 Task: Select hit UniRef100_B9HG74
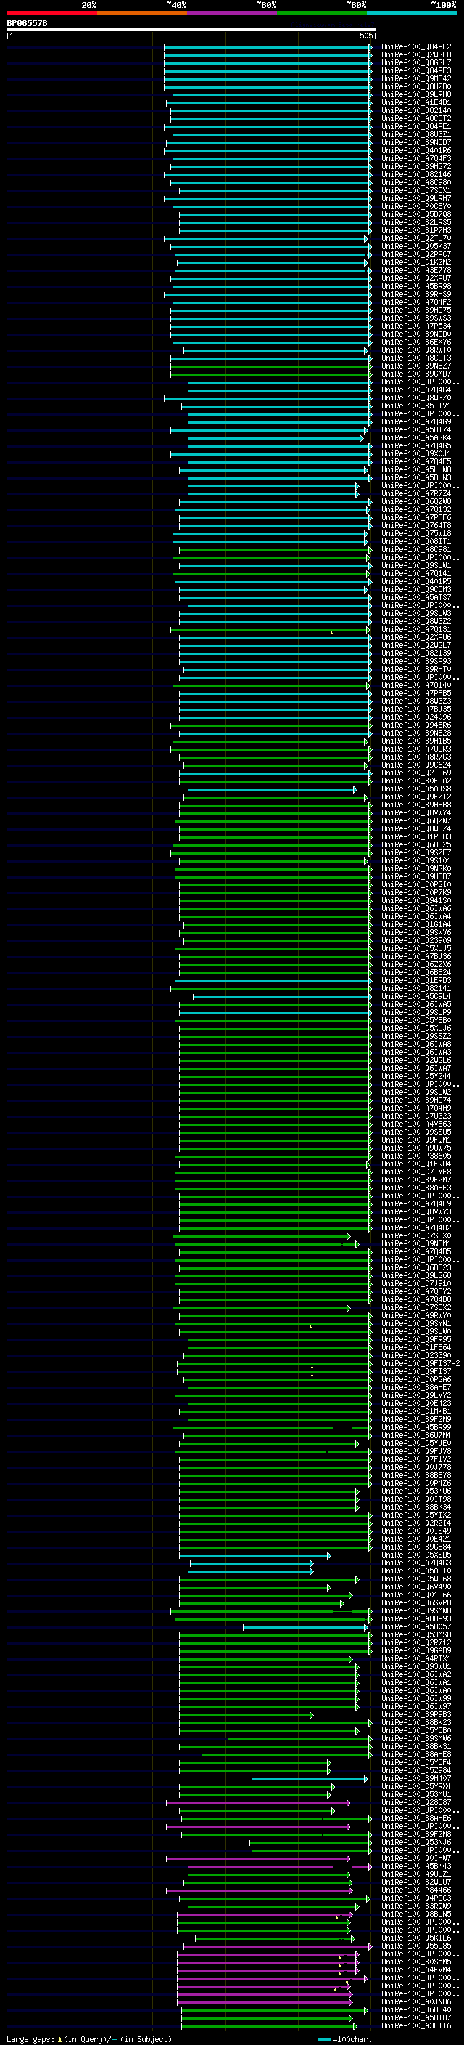(x=415, y=1100)
